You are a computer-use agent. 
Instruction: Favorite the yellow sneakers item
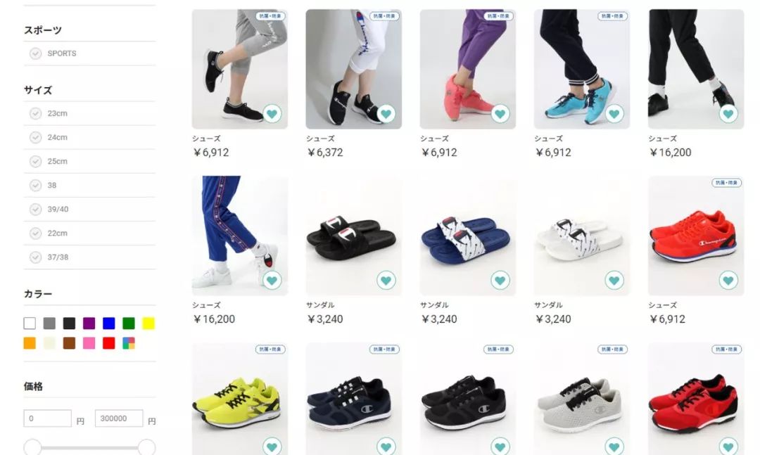[x=272, y=446]
